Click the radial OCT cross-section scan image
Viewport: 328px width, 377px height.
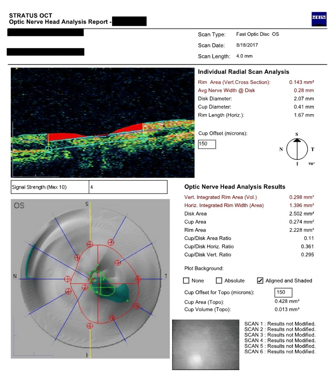tap(102, 123)
